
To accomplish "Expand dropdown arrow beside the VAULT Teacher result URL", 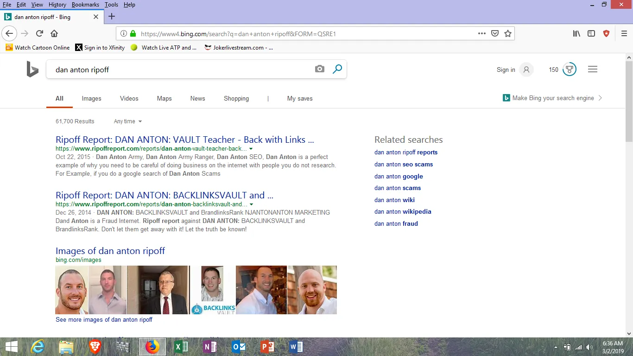I will click(x=251, y=149).
